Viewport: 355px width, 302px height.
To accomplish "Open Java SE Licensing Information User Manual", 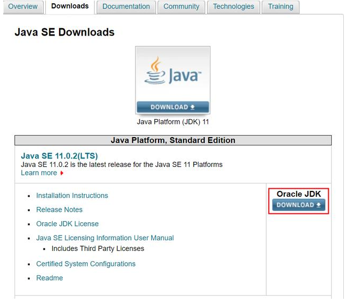I will point(105,238).
